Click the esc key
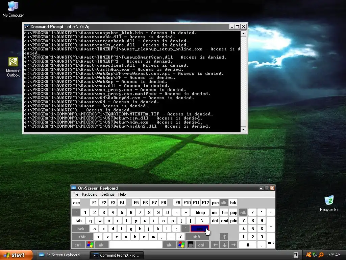Viewport: 346px width, 260px height. (76, 202)
